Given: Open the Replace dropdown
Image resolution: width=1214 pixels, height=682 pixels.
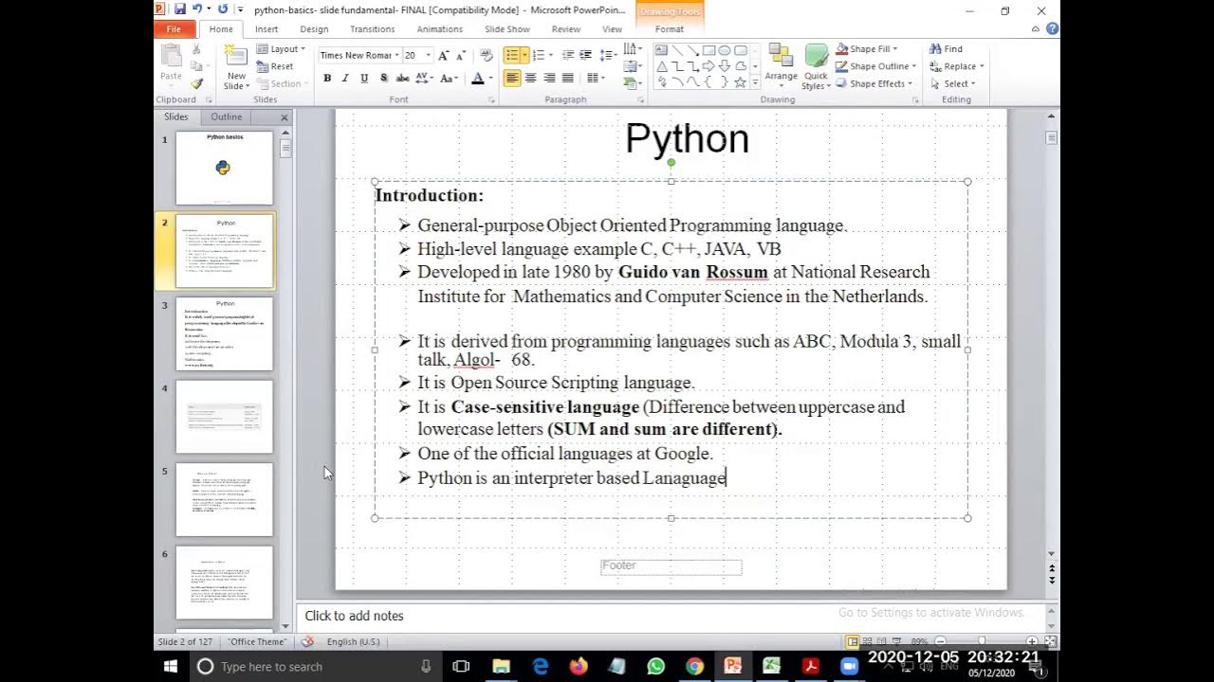Looking at the screenshot, I should [956, 66].
